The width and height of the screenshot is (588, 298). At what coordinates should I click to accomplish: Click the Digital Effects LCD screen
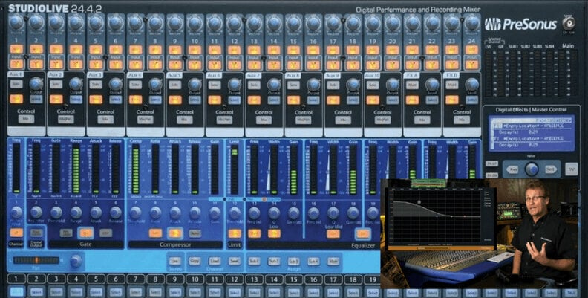[x=532, y=133]
